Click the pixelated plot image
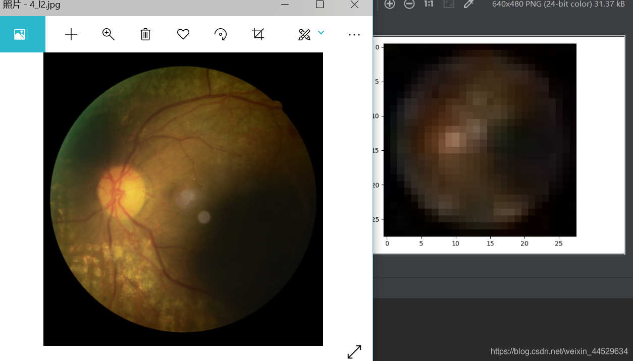Screen dimensions: 633x361 [x=480, y=140]
